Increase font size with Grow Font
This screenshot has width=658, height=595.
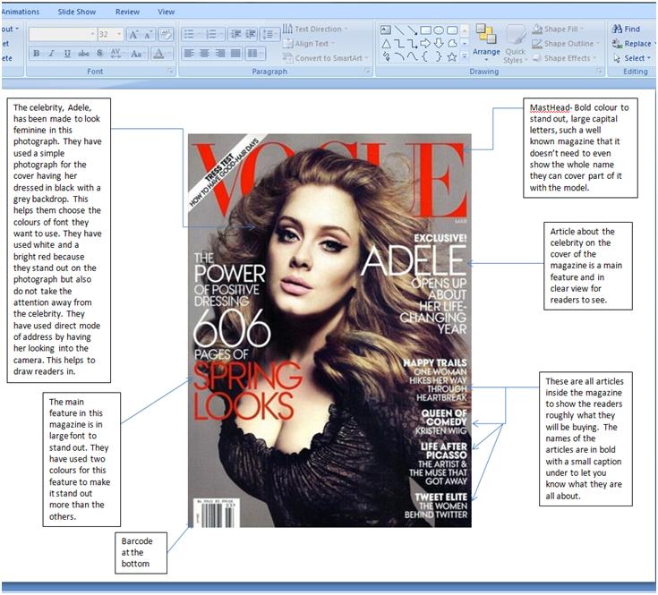[133, 34]
